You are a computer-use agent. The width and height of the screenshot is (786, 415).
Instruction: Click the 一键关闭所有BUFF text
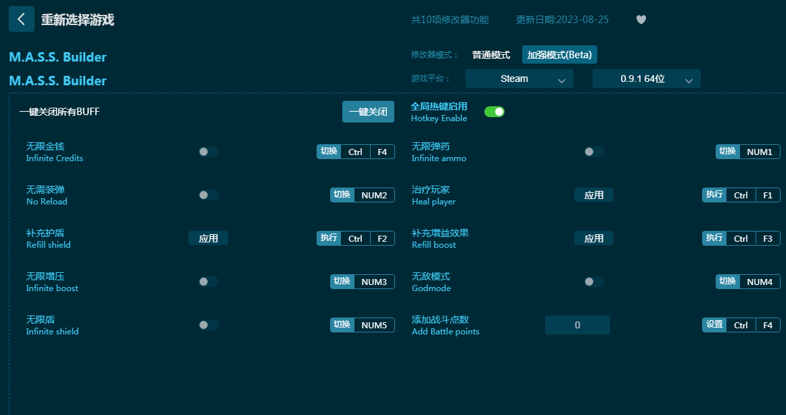point(60,112)
